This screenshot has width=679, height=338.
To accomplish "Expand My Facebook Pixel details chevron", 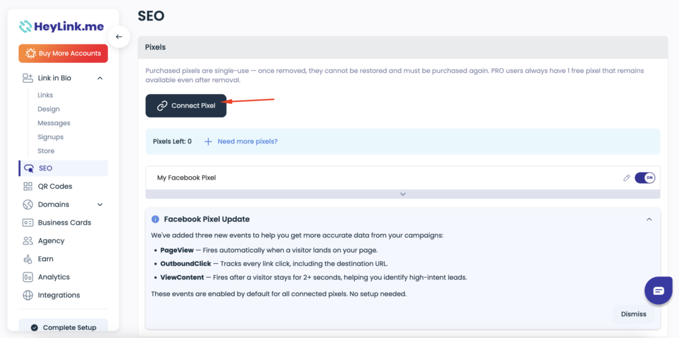I will pos(402,194).
